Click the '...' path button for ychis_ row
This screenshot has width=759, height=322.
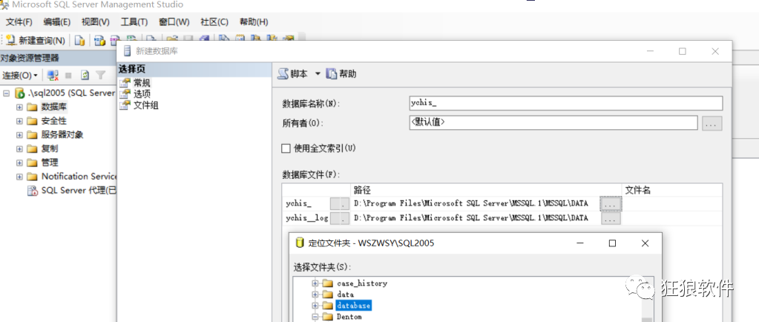tap(611, 204)
